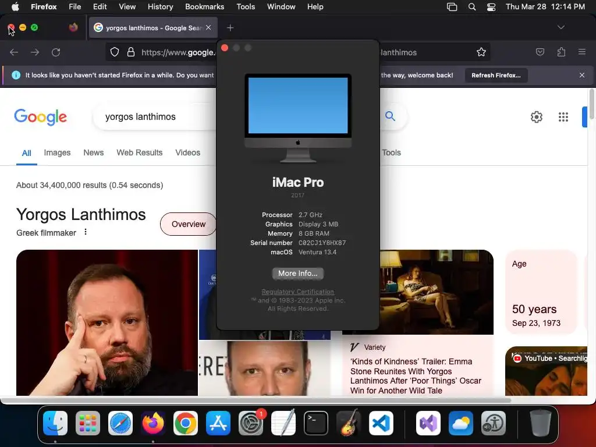Open the Help menu
This screenshot has width=596, height=447.
(x=315, y=6)
